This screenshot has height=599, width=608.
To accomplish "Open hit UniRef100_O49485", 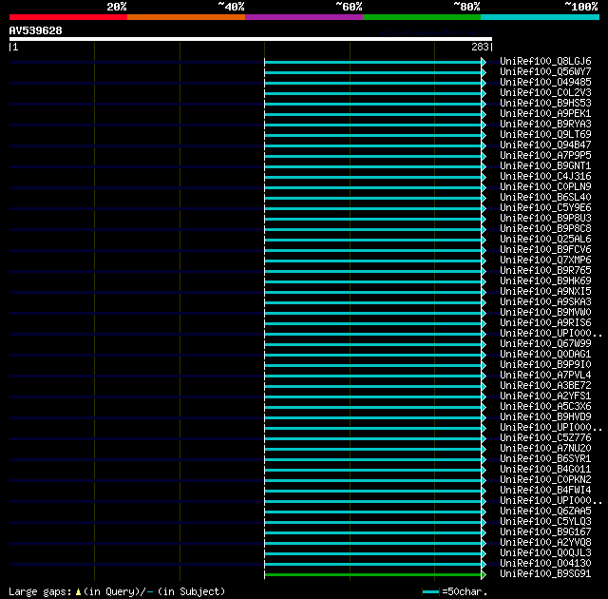I will 545,83.
